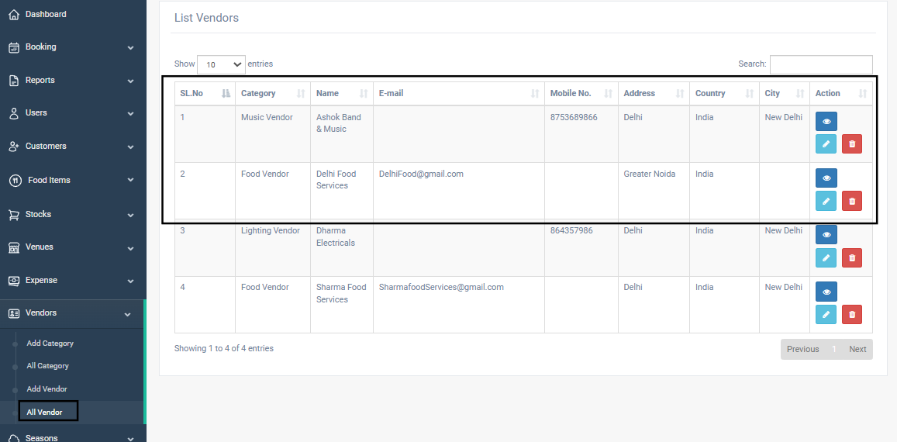Delete Delhi Food Services vendor

click(852, 201)
